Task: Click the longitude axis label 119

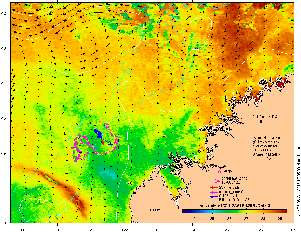Action: [x=24, y=230]
